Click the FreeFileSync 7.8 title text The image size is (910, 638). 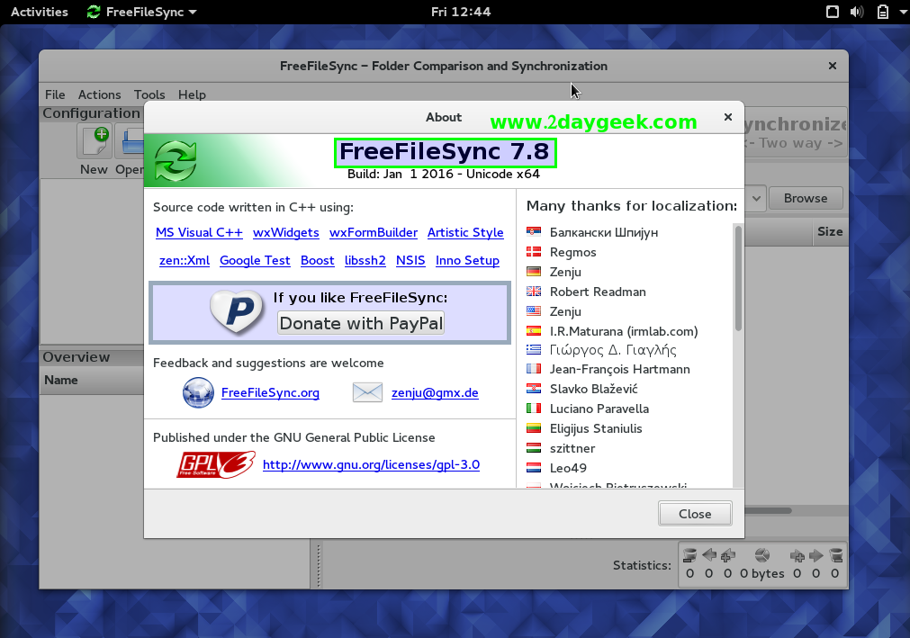[445, 152]
